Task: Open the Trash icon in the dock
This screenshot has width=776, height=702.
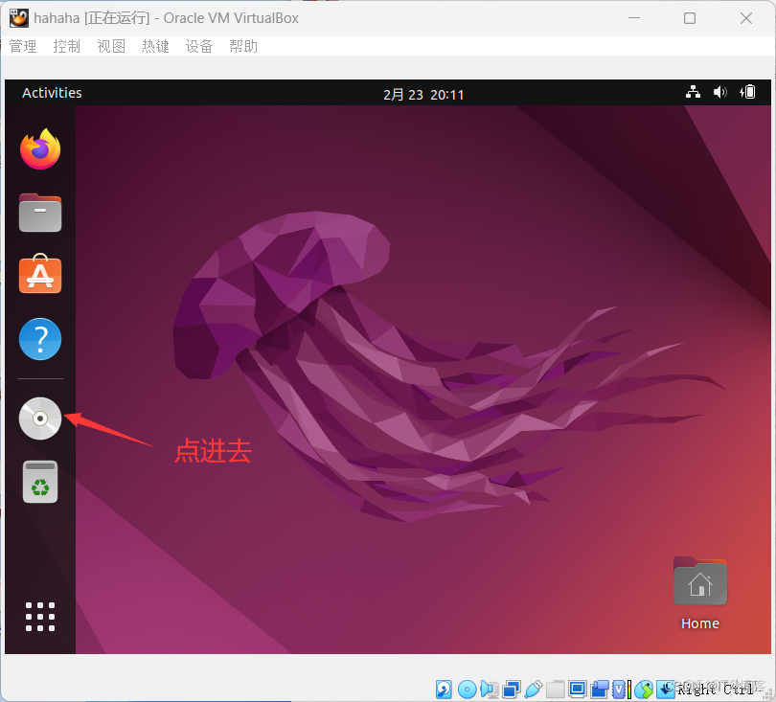Action: tap(39, 482)
